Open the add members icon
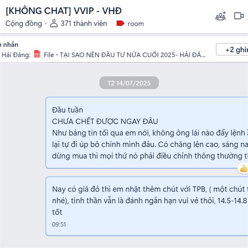The width and height of the screenshot is (248, 248). (x=221, y=16)
